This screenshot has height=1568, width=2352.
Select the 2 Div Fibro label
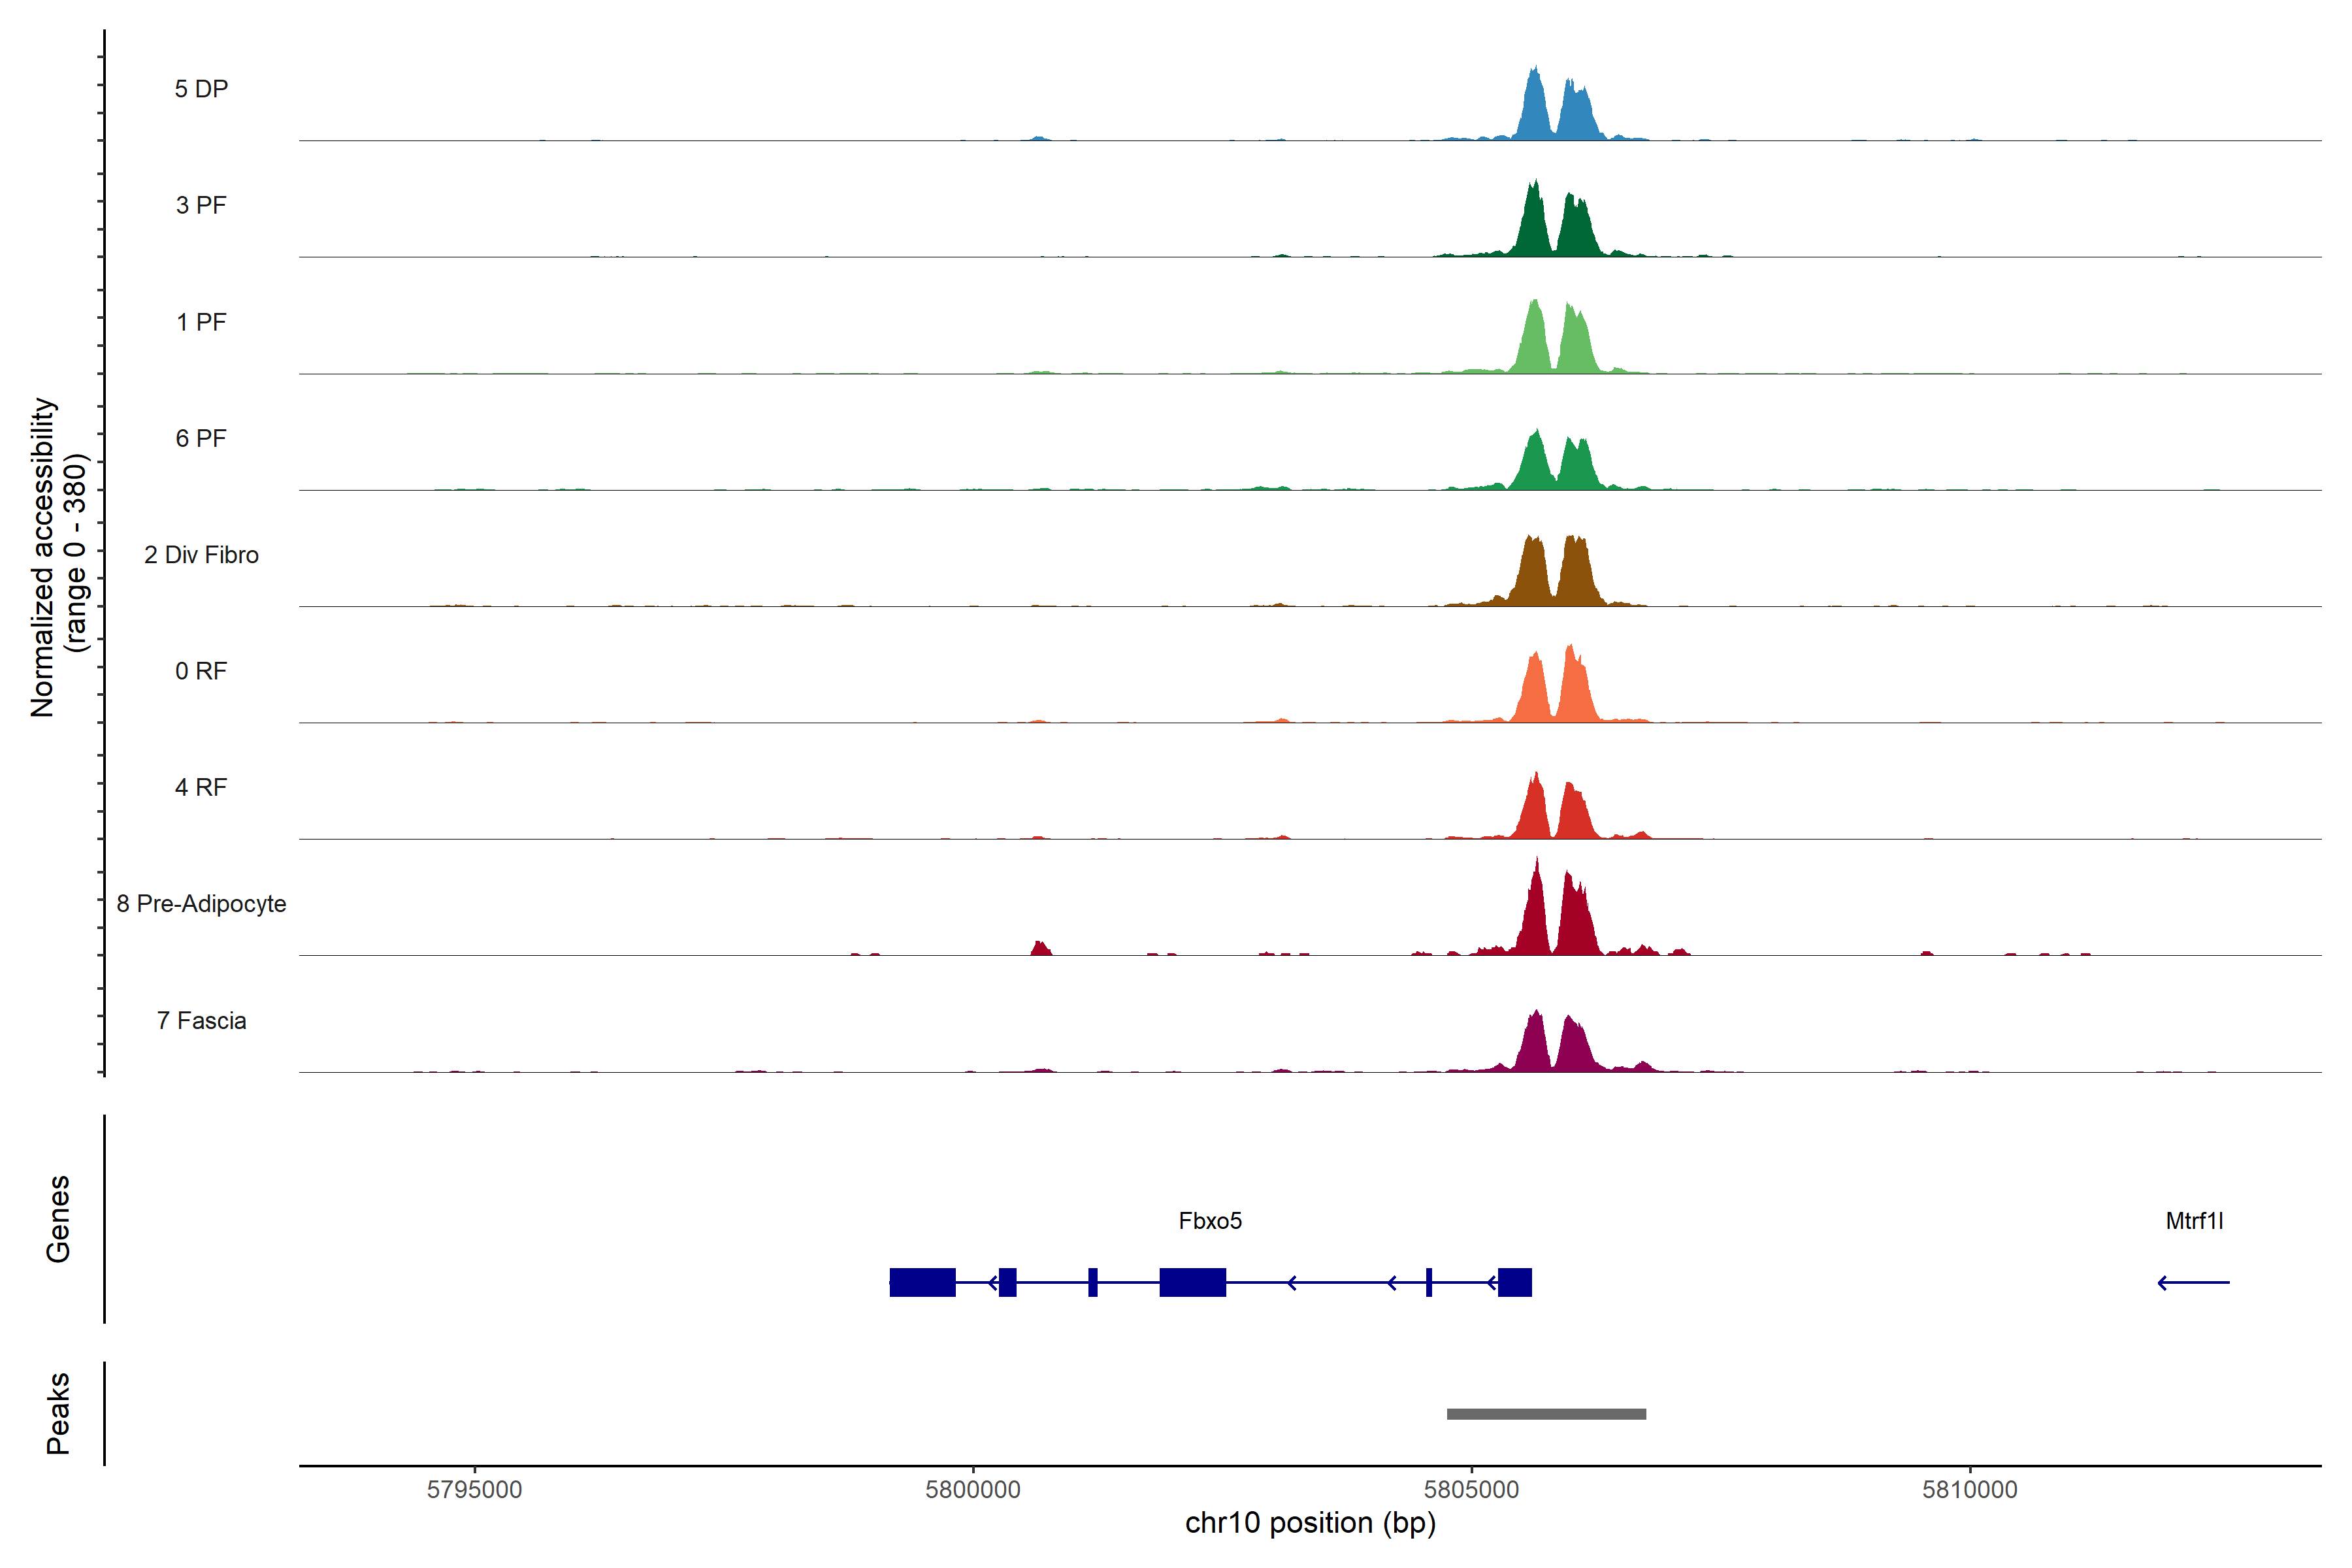point(201,555)
